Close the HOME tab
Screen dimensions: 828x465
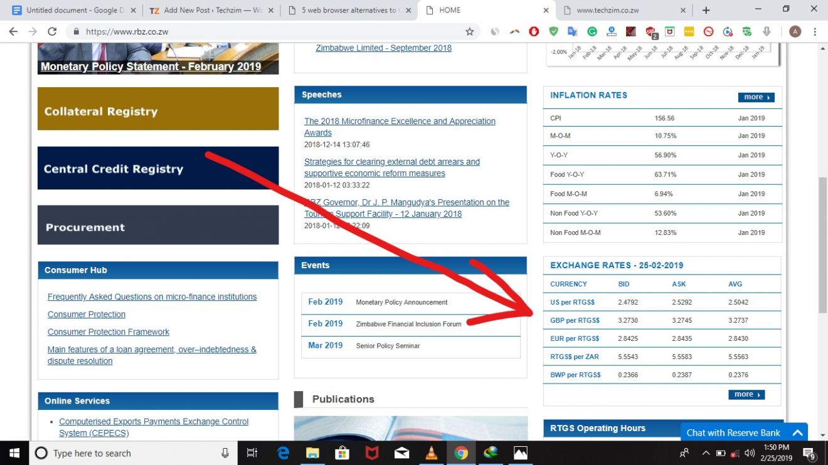[546, 10]
